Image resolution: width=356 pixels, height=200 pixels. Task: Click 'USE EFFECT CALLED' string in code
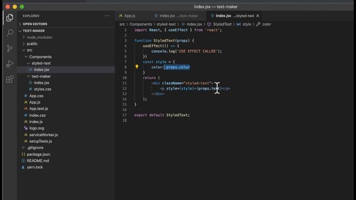point(197,51)
